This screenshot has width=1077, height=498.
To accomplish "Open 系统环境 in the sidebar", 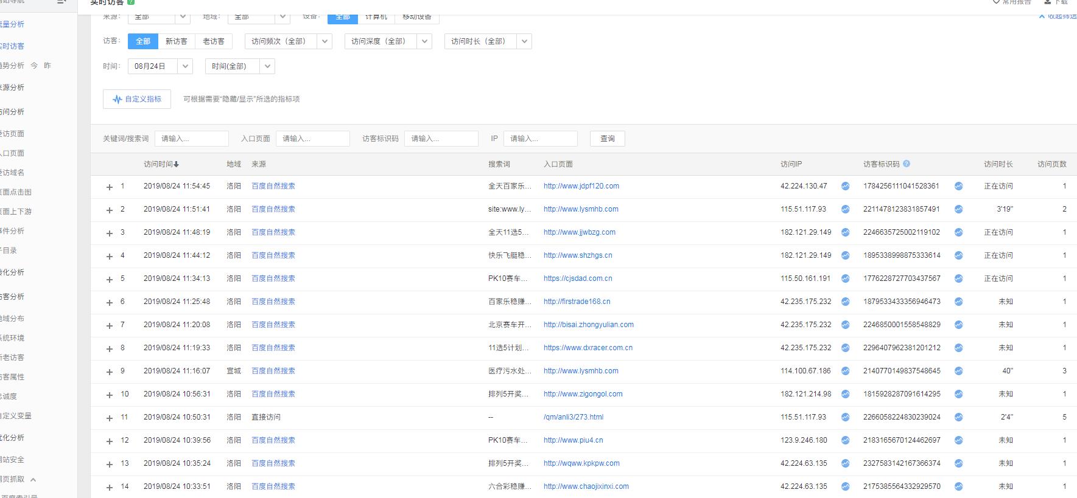I will pos(12,338).
